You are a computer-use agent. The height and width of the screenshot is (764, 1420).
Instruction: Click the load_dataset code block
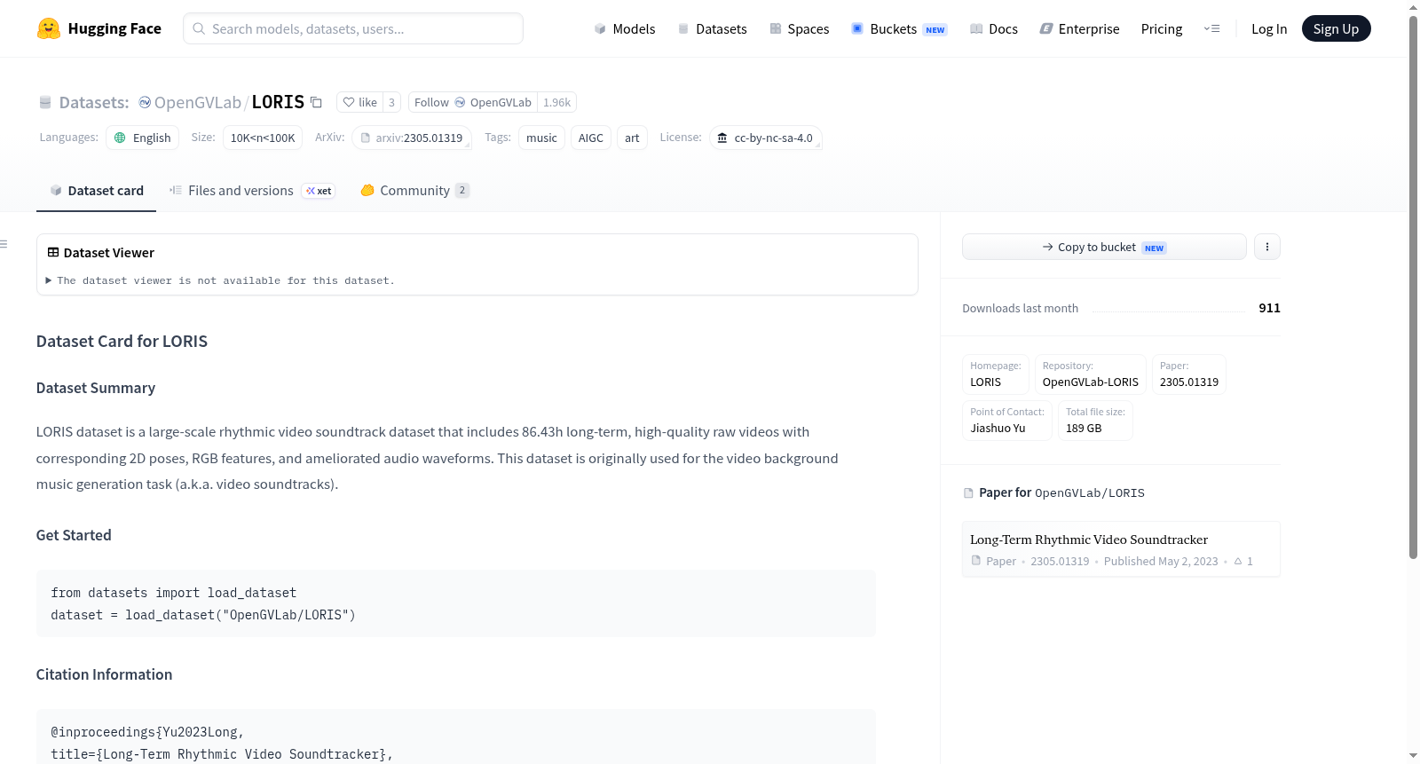[x=456, y=603]
